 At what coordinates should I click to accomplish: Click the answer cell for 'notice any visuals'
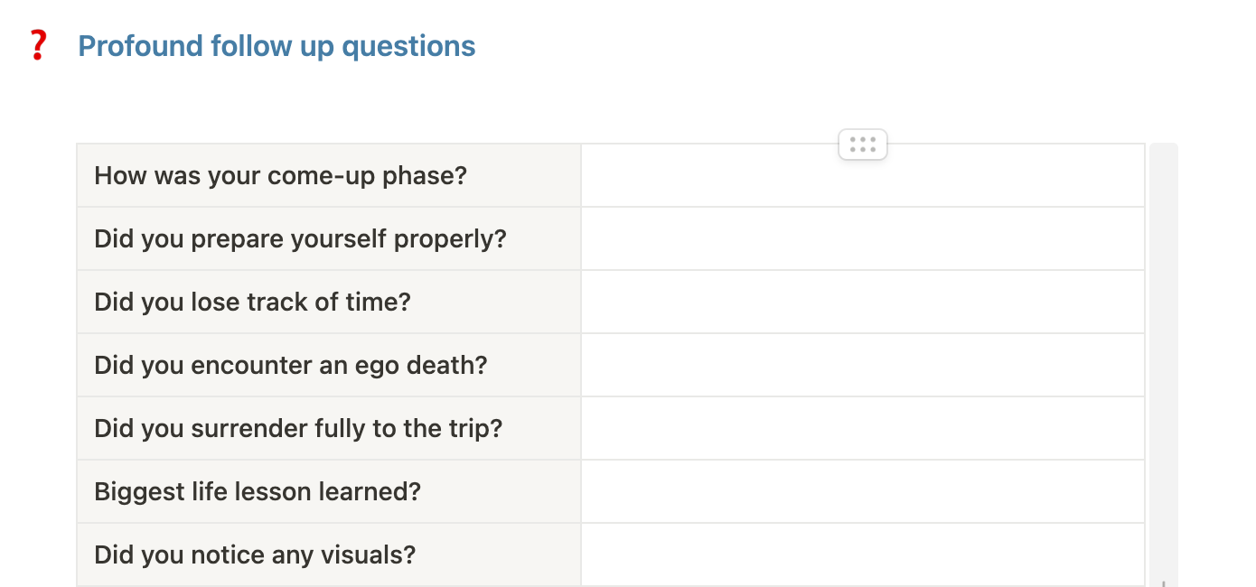pyautogui.click(x=863, y=554)
